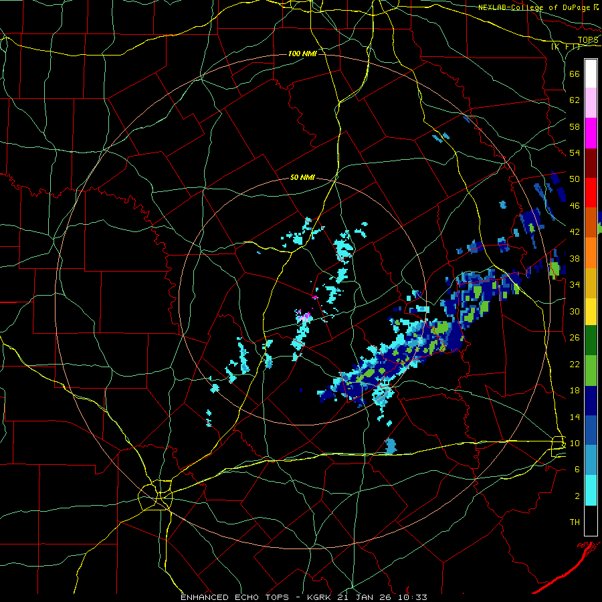Image resolution: width=602 pixels, height=602 pixels.
Task: Click the gold legend color block
Action: (x=591, y=283)
